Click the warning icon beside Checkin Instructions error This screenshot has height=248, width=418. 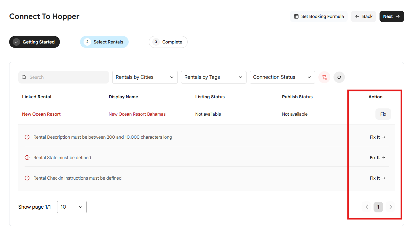pos(27,178)
